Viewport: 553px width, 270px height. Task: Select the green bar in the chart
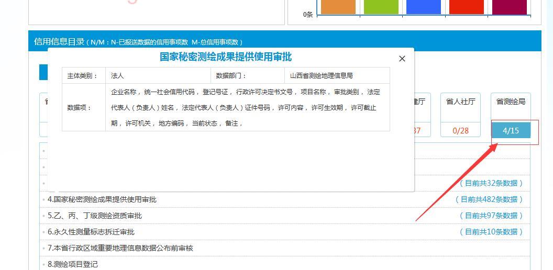[381, 7]
